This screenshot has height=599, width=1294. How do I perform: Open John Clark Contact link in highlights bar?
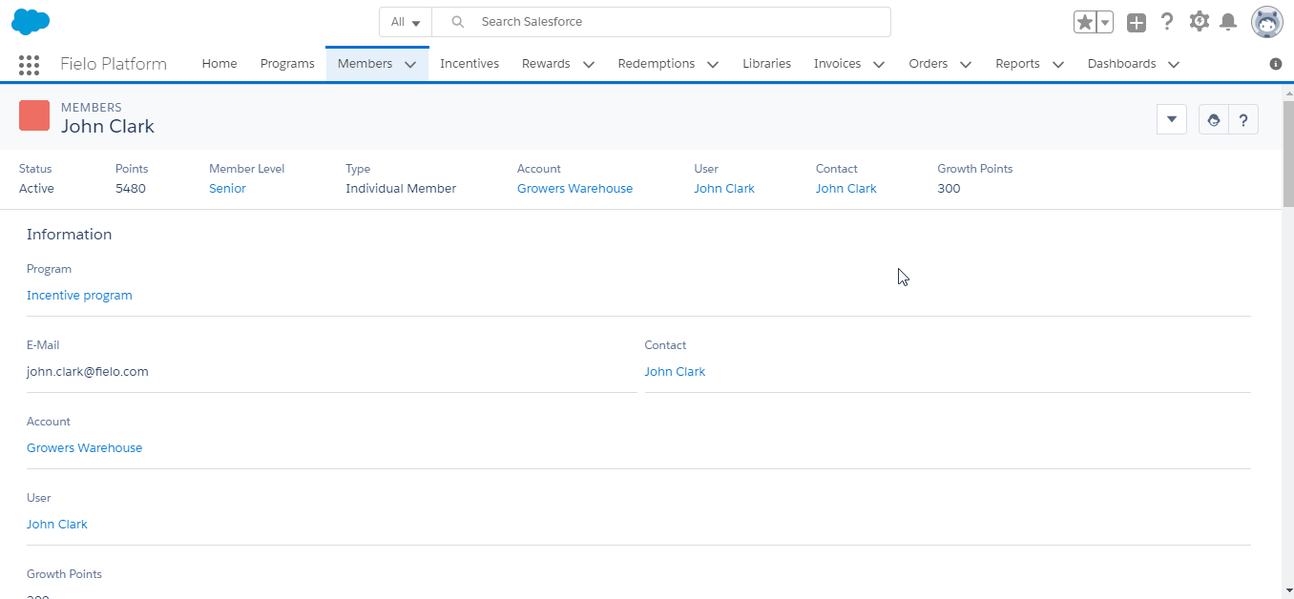(x=846, y=189)
